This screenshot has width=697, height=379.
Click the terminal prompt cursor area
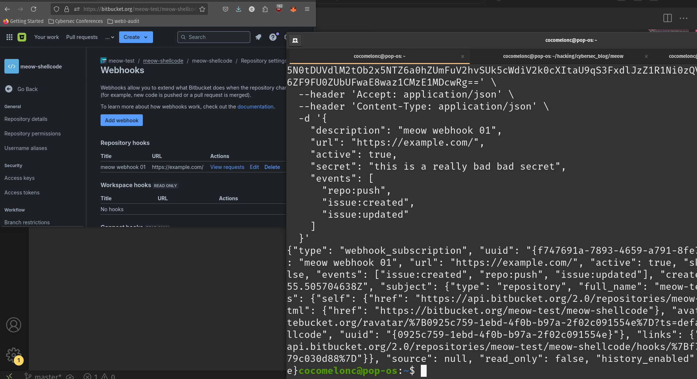pos(424,371)
